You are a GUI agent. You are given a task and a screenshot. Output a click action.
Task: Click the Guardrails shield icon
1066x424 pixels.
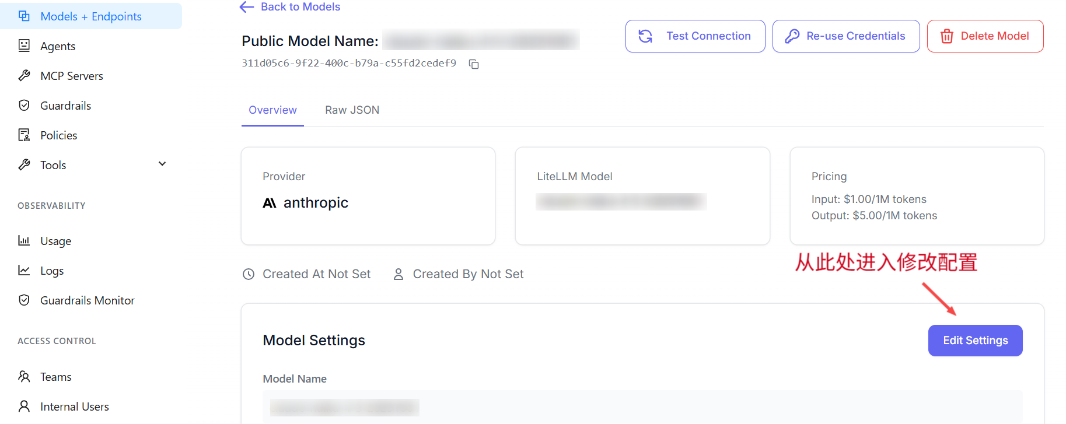click(x=24, y=106)
